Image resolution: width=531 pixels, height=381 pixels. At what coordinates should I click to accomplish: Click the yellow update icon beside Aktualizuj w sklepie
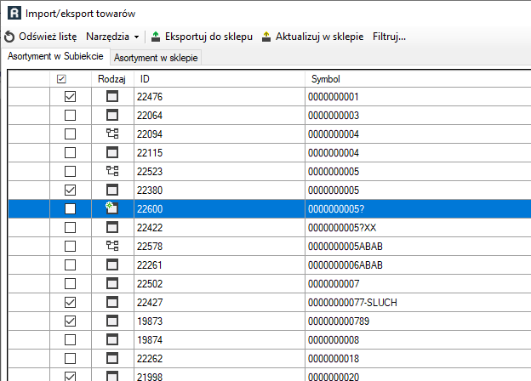[x=266, y=37]
